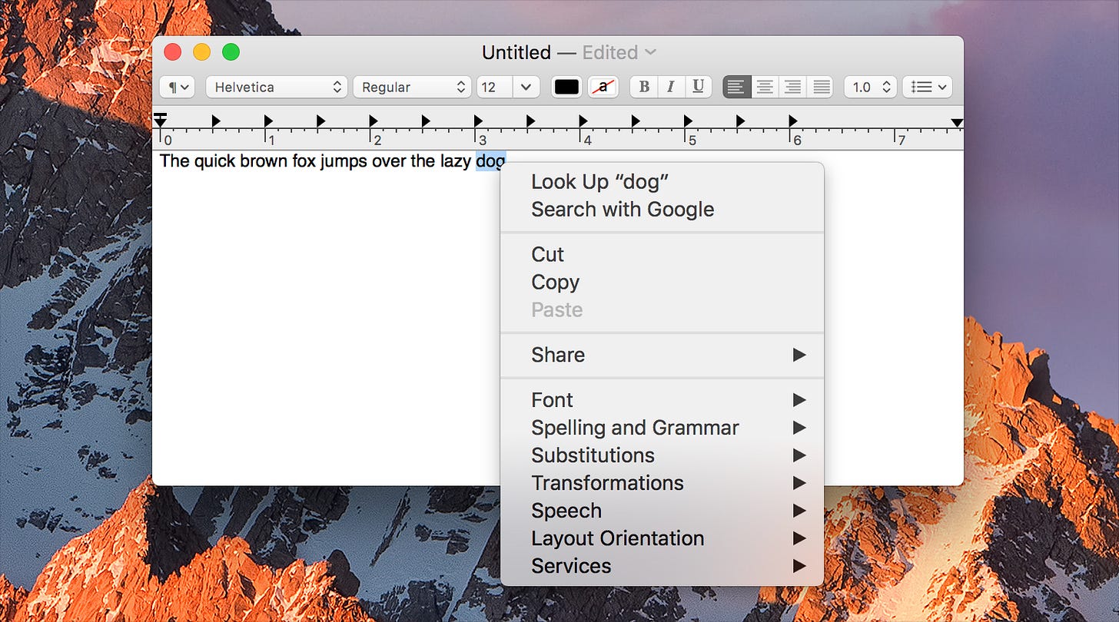Screen dimensions: 1119x622
Task: Select left text alignment
Action: [x=735, y=87]
